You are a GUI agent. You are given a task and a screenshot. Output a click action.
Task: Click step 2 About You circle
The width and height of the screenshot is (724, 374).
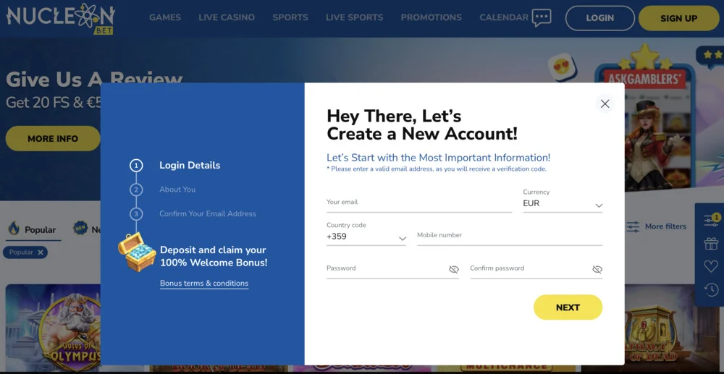(136, 190)
